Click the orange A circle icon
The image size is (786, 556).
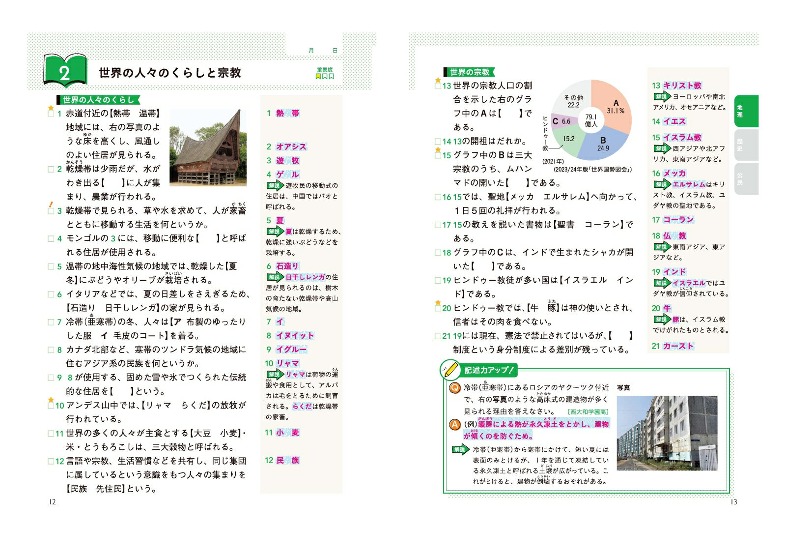[x=455, y=424]
